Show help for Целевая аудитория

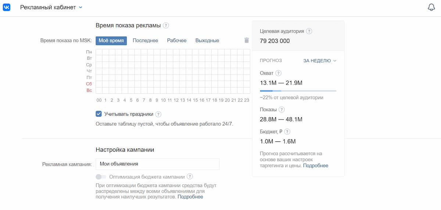pos(309,32)
